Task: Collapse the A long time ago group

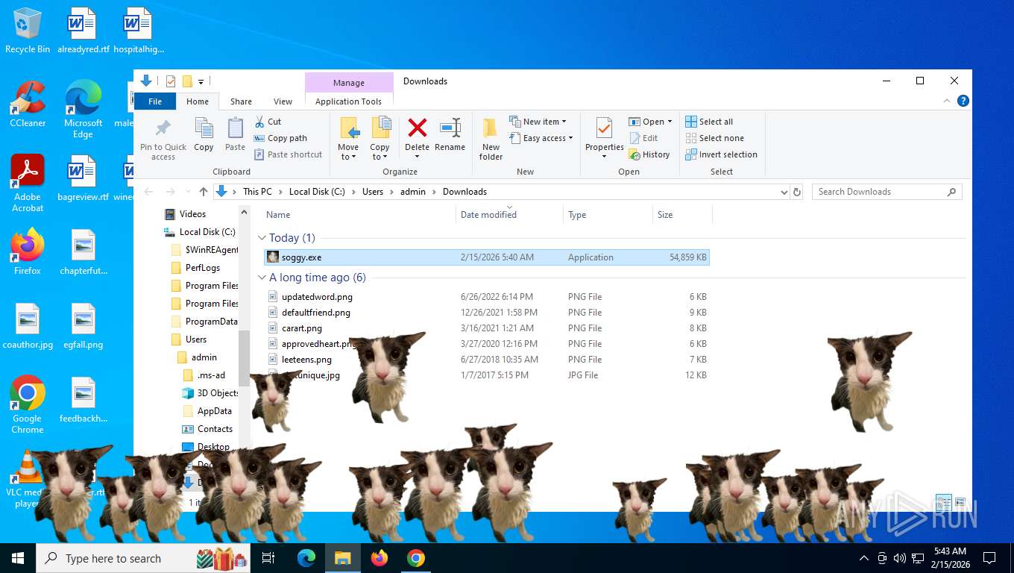Action: [x=262, y=278]
